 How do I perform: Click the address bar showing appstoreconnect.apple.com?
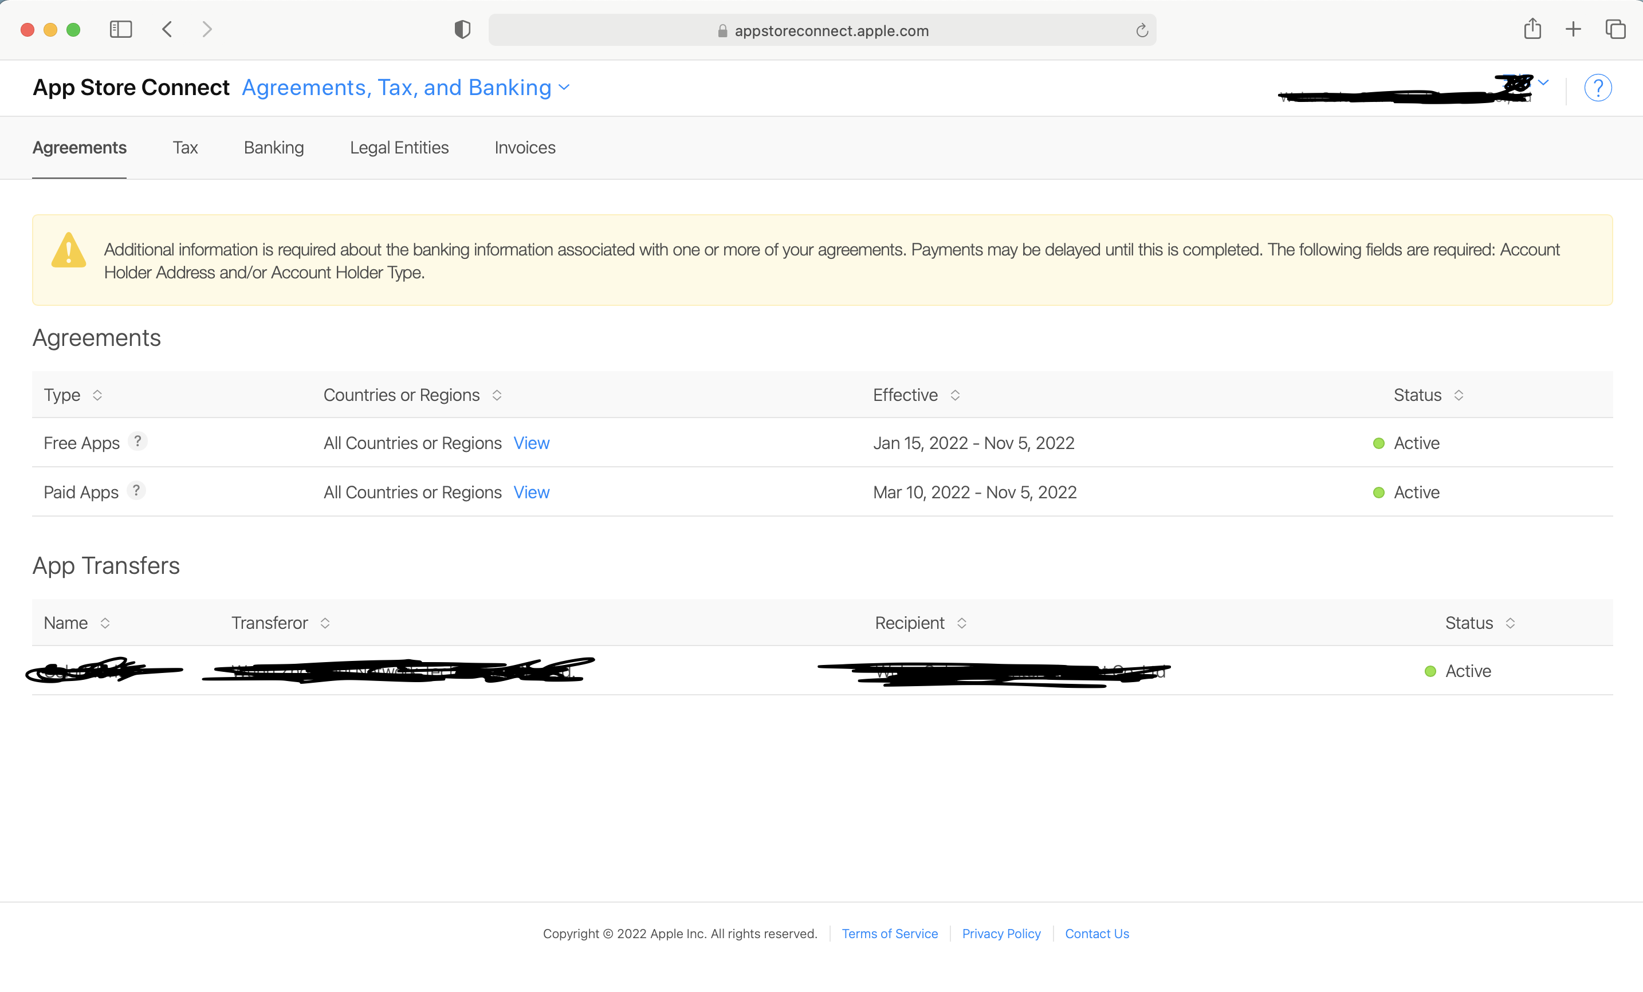point(822,30)
